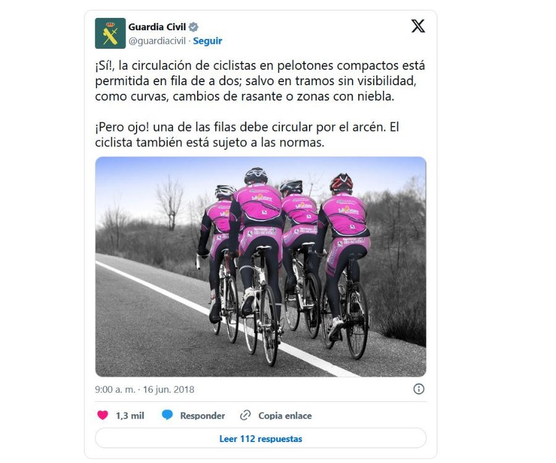Click the 1,3 mil likes count

click(x=130, y=415)
